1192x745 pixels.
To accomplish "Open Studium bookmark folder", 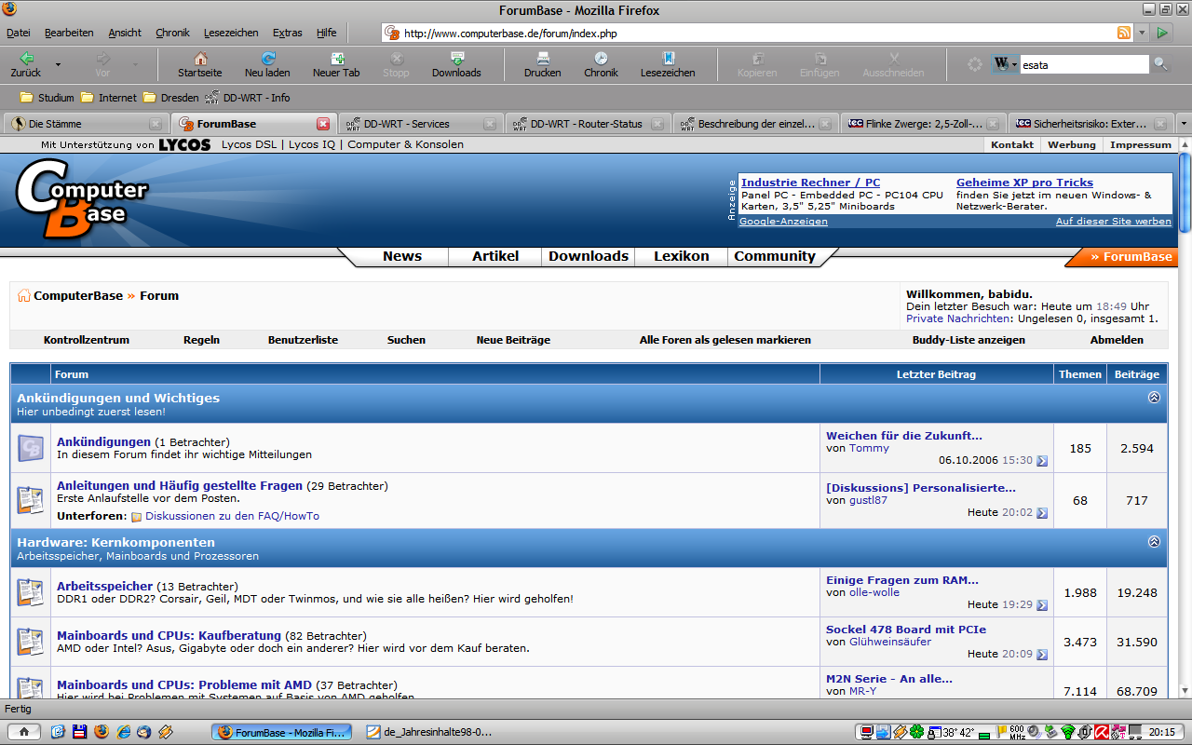I will [x=47, y=98].
